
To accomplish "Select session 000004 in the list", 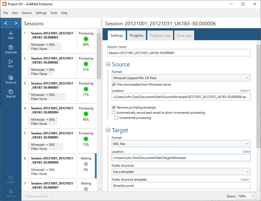I will 59,116.
